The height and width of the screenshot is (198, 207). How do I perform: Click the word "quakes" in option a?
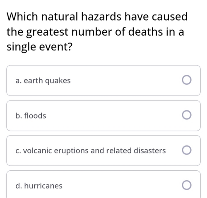(x=58, y=81)
